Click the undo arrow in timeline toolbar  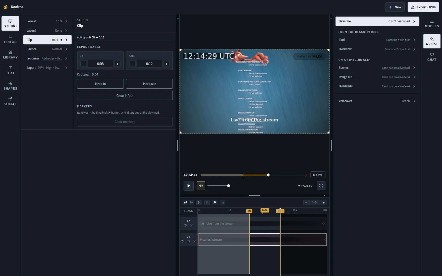(x=185, y=202)
